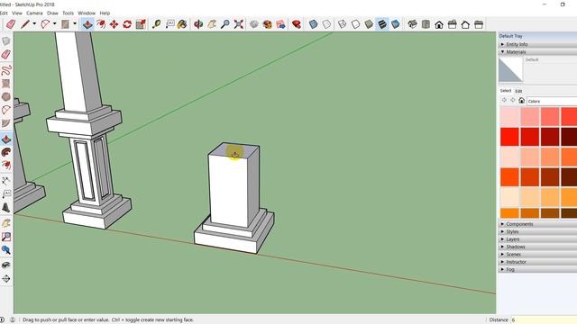Screen dimensions: 577x324
Task: Select the Move tool with red arrows
Action: [x=114, y=24]
